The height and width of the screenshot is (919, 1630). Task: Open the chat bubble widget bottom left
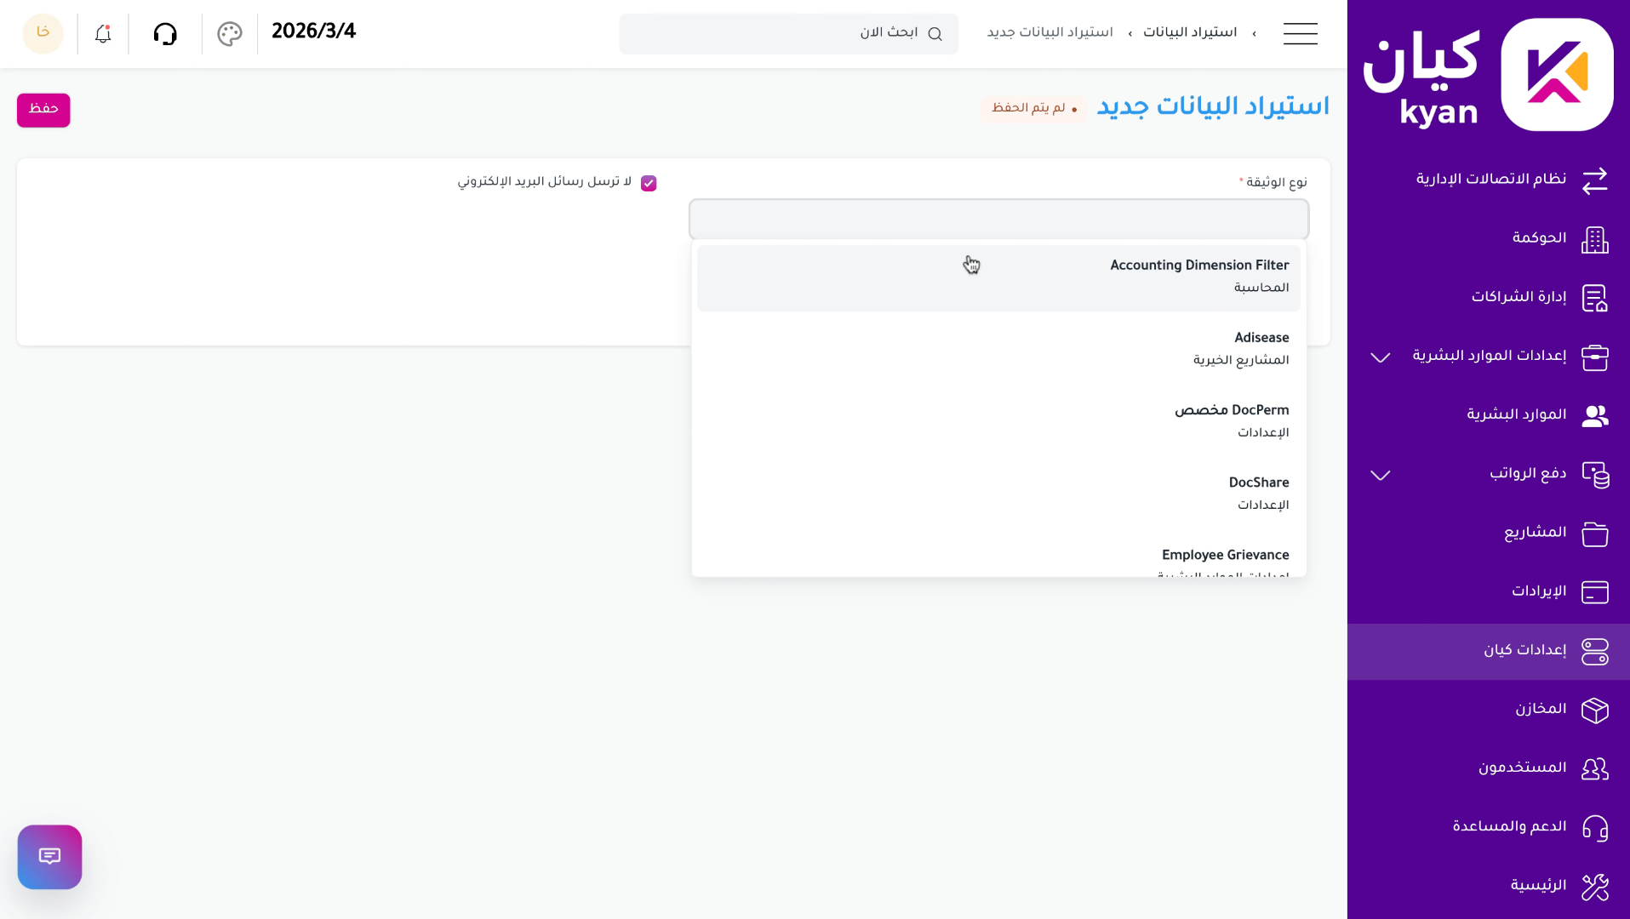49,857
